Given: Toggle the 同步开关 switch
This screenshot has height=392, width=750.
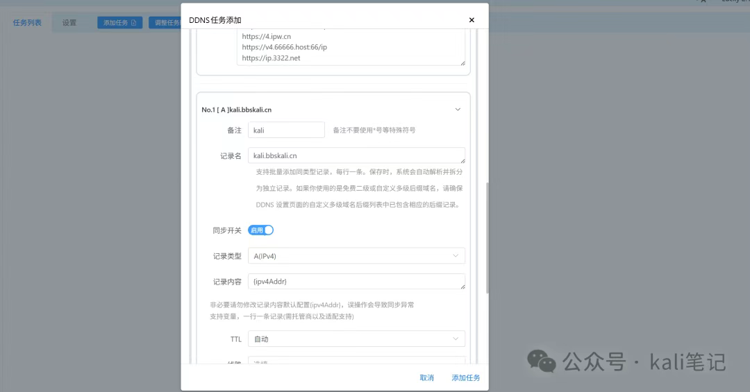Looking at the screenshot, I should tap(260, 230).
